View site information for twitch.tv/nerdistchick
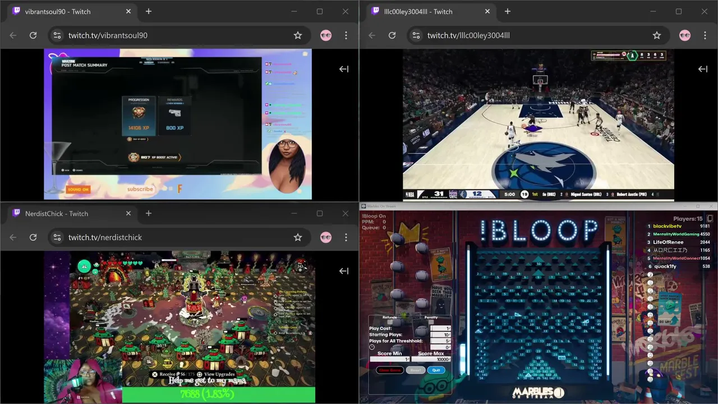Image resolution: width=718 pixels, height=404 pixels. coord(57,237)
